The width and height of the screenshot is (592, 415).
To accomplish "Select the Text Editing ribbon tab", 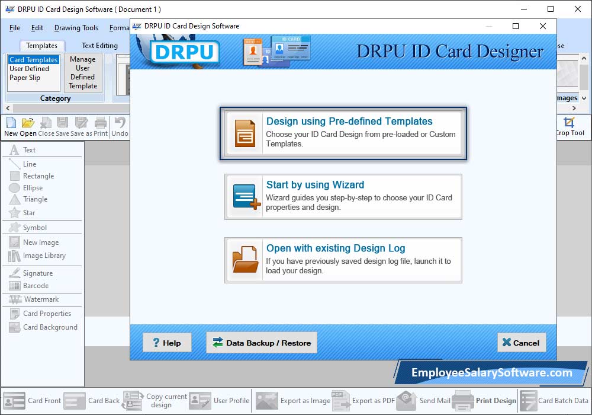I will [99, 46].
